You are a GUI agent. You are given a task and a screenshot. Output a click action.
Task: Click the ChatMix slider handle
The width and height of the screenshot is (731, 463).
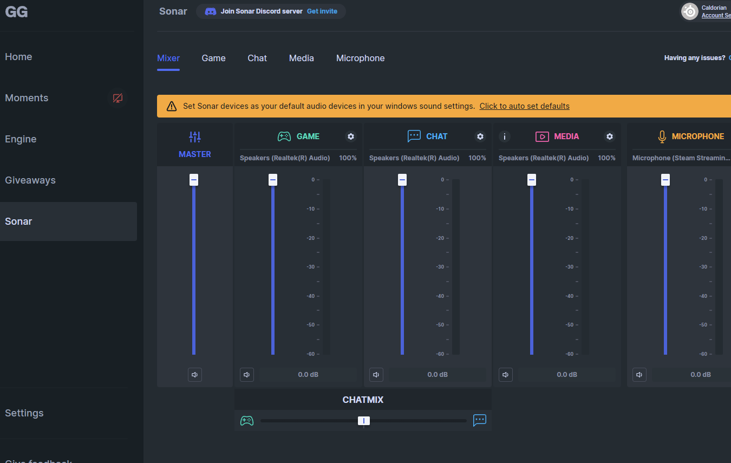(x=364, y=421)
